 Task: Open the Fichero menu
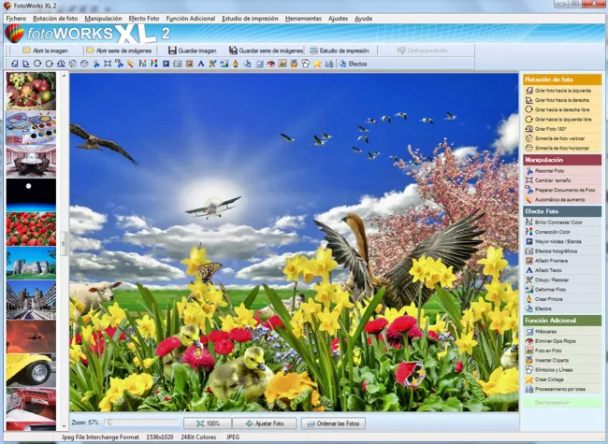pyautogui.click(x=16, y=18)
